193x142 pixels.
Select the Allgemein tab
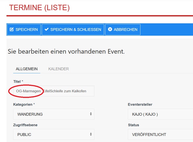27,69
